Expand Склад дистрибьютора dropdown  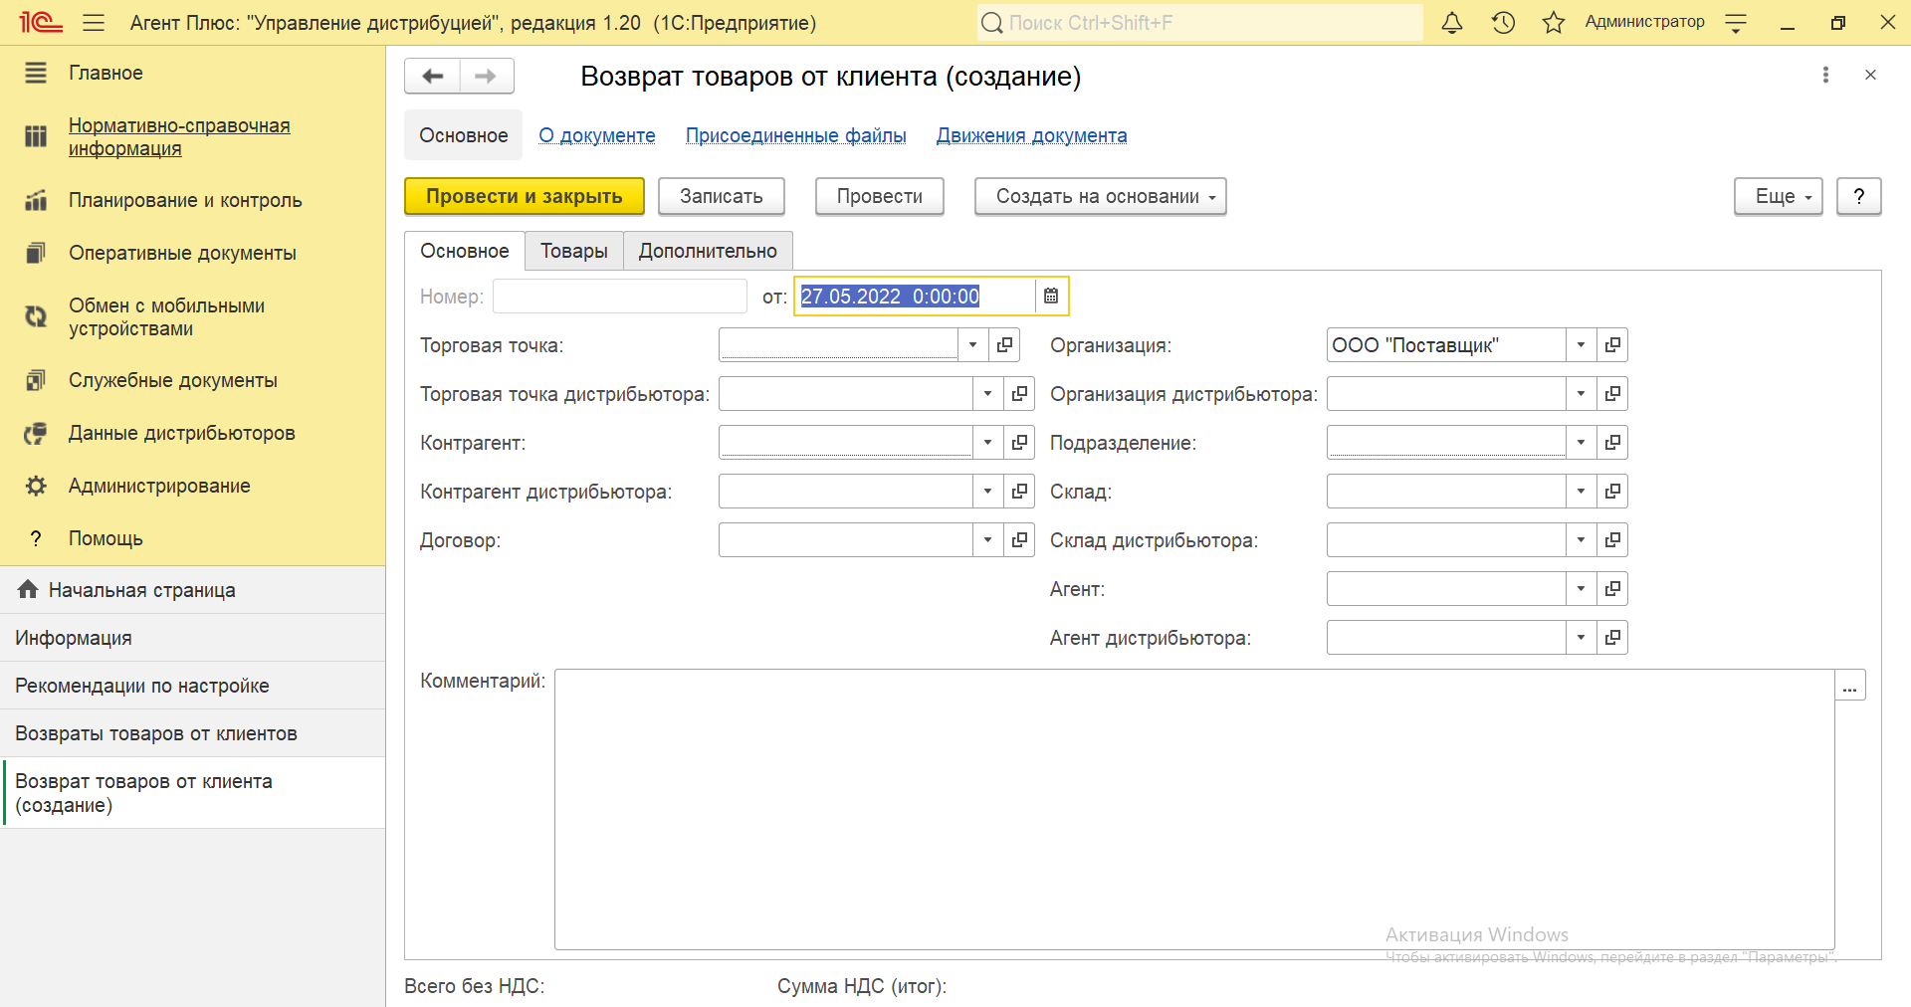click(x=1581, y=539)
